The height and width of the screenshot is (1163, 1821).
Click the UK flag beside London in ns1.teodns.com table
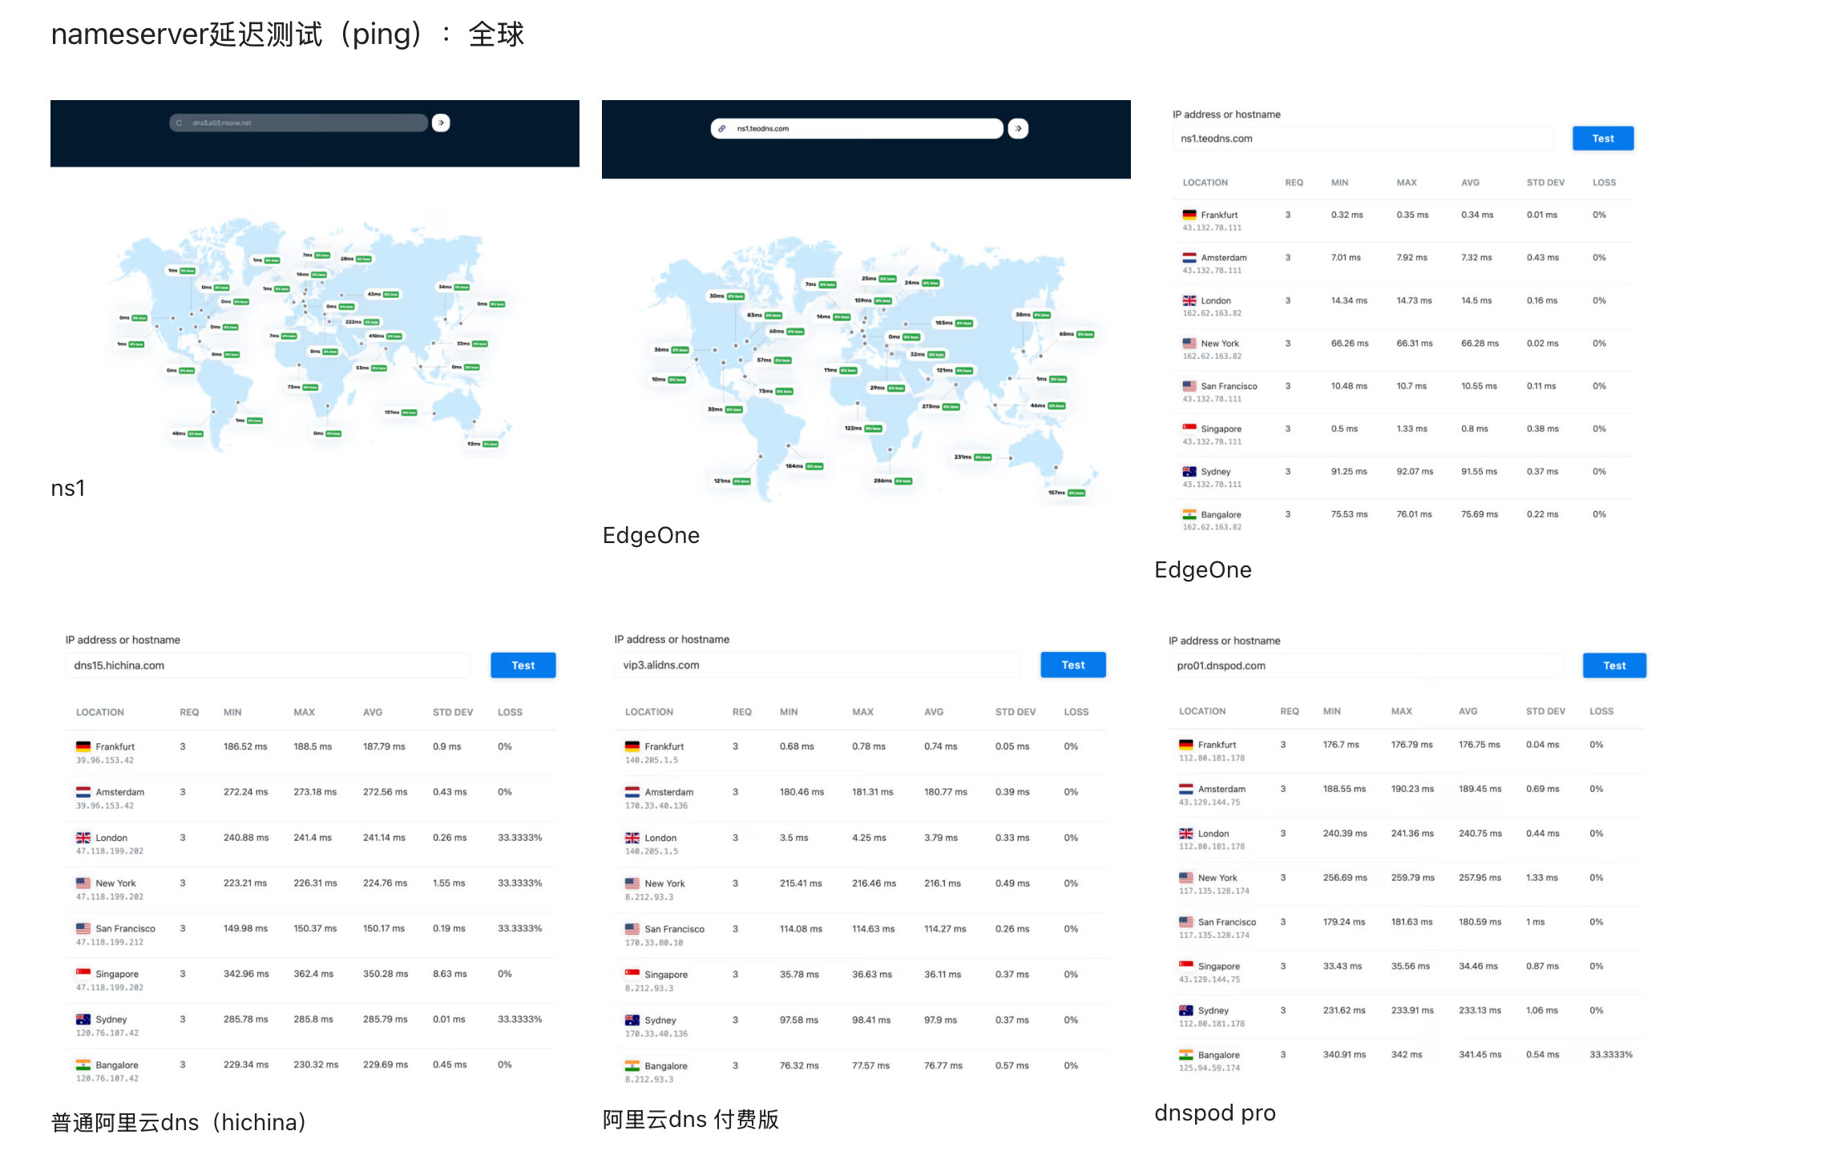[1189, 300]
